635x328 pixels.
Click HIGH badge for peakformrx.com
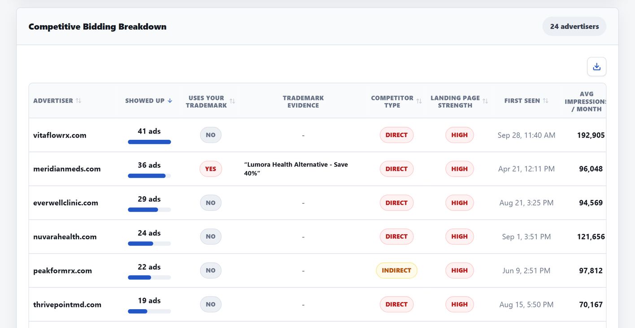click(459, 270)
